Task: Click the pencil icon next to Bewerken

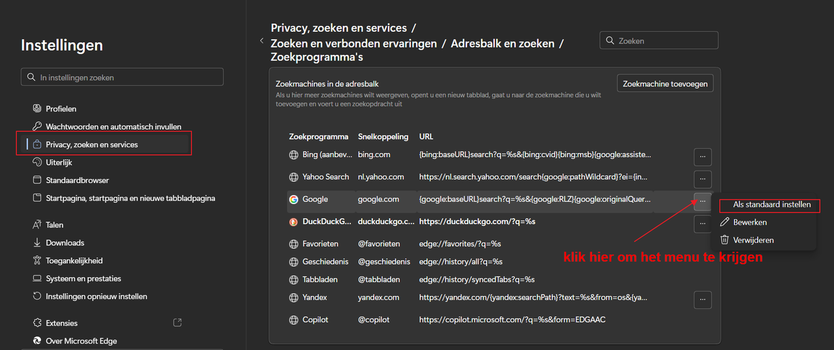Action: pyautogui.click(x=724, y=222)
